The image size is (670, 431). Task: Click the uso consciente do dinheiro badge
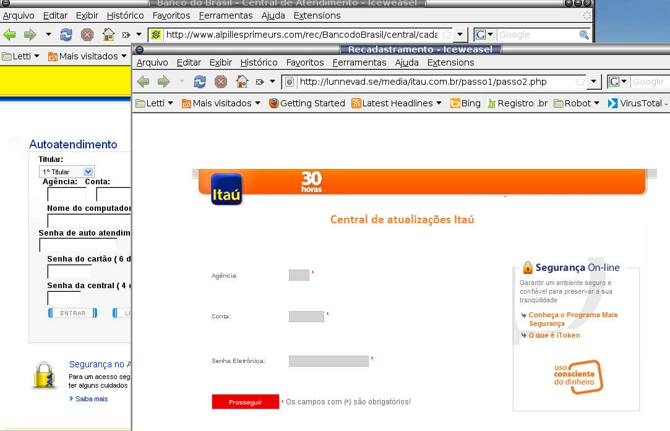point(578,377)
